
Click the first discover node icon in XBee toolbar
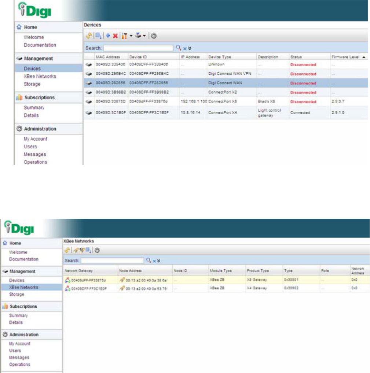coord(76,250)
